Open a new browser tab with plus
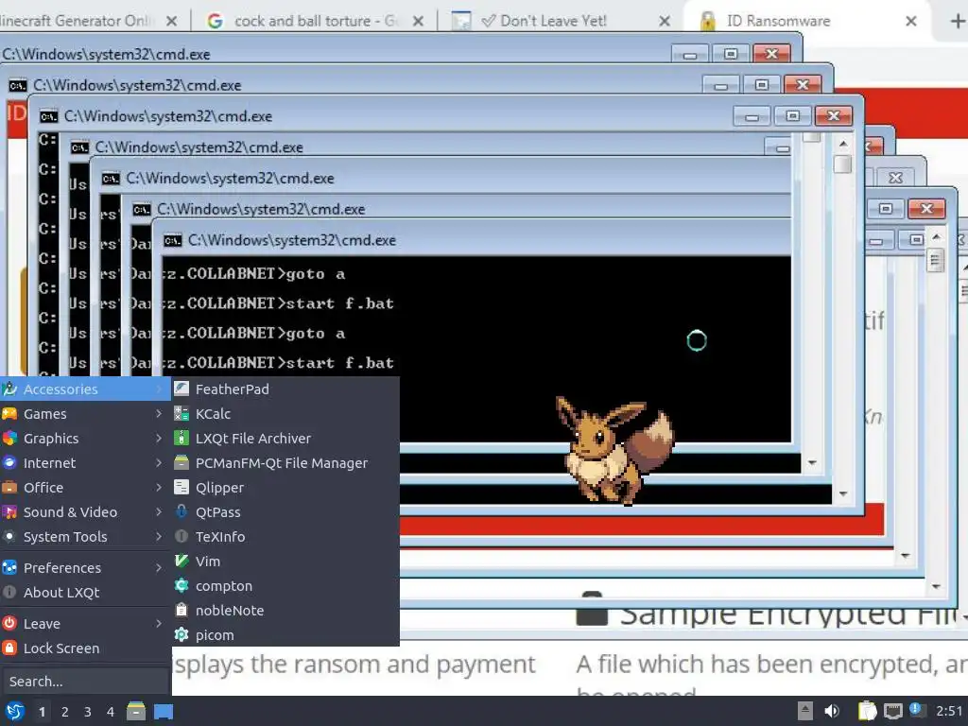The width and height of the screenshot is (968, 726). 957,21
